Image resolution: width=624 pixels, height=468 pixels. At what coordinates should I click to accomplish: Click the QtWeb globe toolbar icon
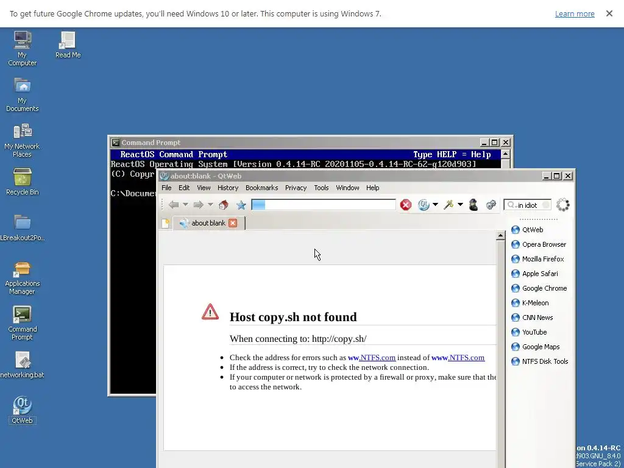tap(424, 205)
